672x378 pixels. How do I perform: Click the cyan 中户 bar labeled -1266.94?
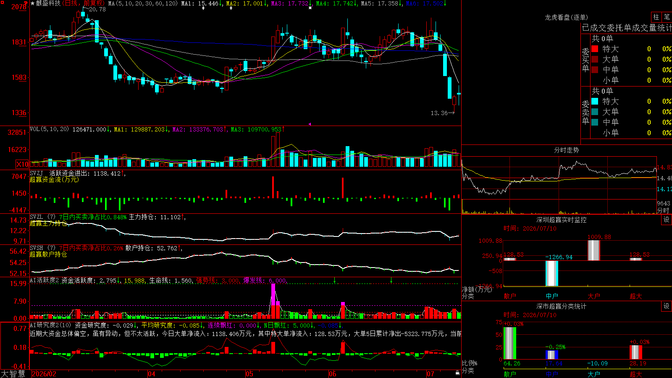tap(552, 273)
